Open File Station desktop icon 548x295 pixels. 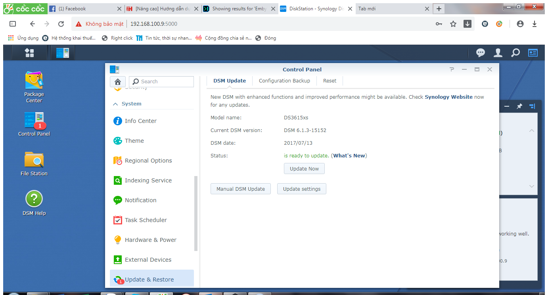point(34,164)
